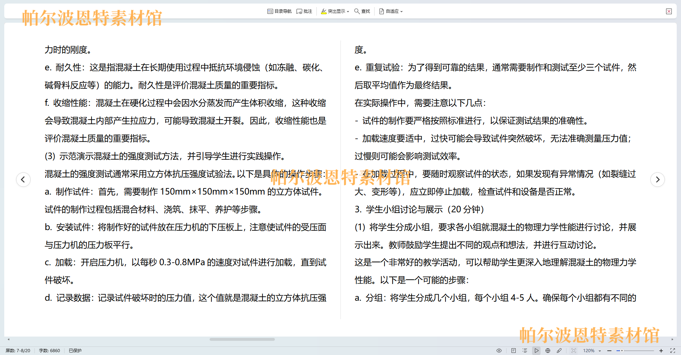Click the line '试件的制作过程包括混合材料'
The image size is (681, 355).
tap(154, 209)
